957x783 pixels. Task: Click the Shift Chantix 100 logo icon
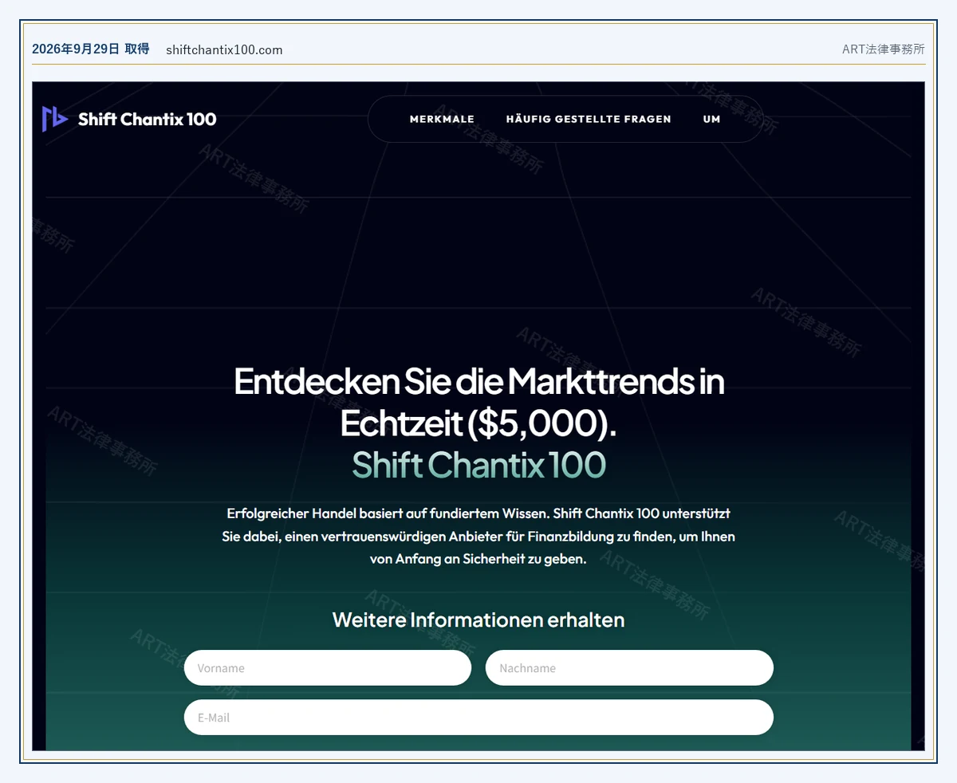tap(55, 119)
